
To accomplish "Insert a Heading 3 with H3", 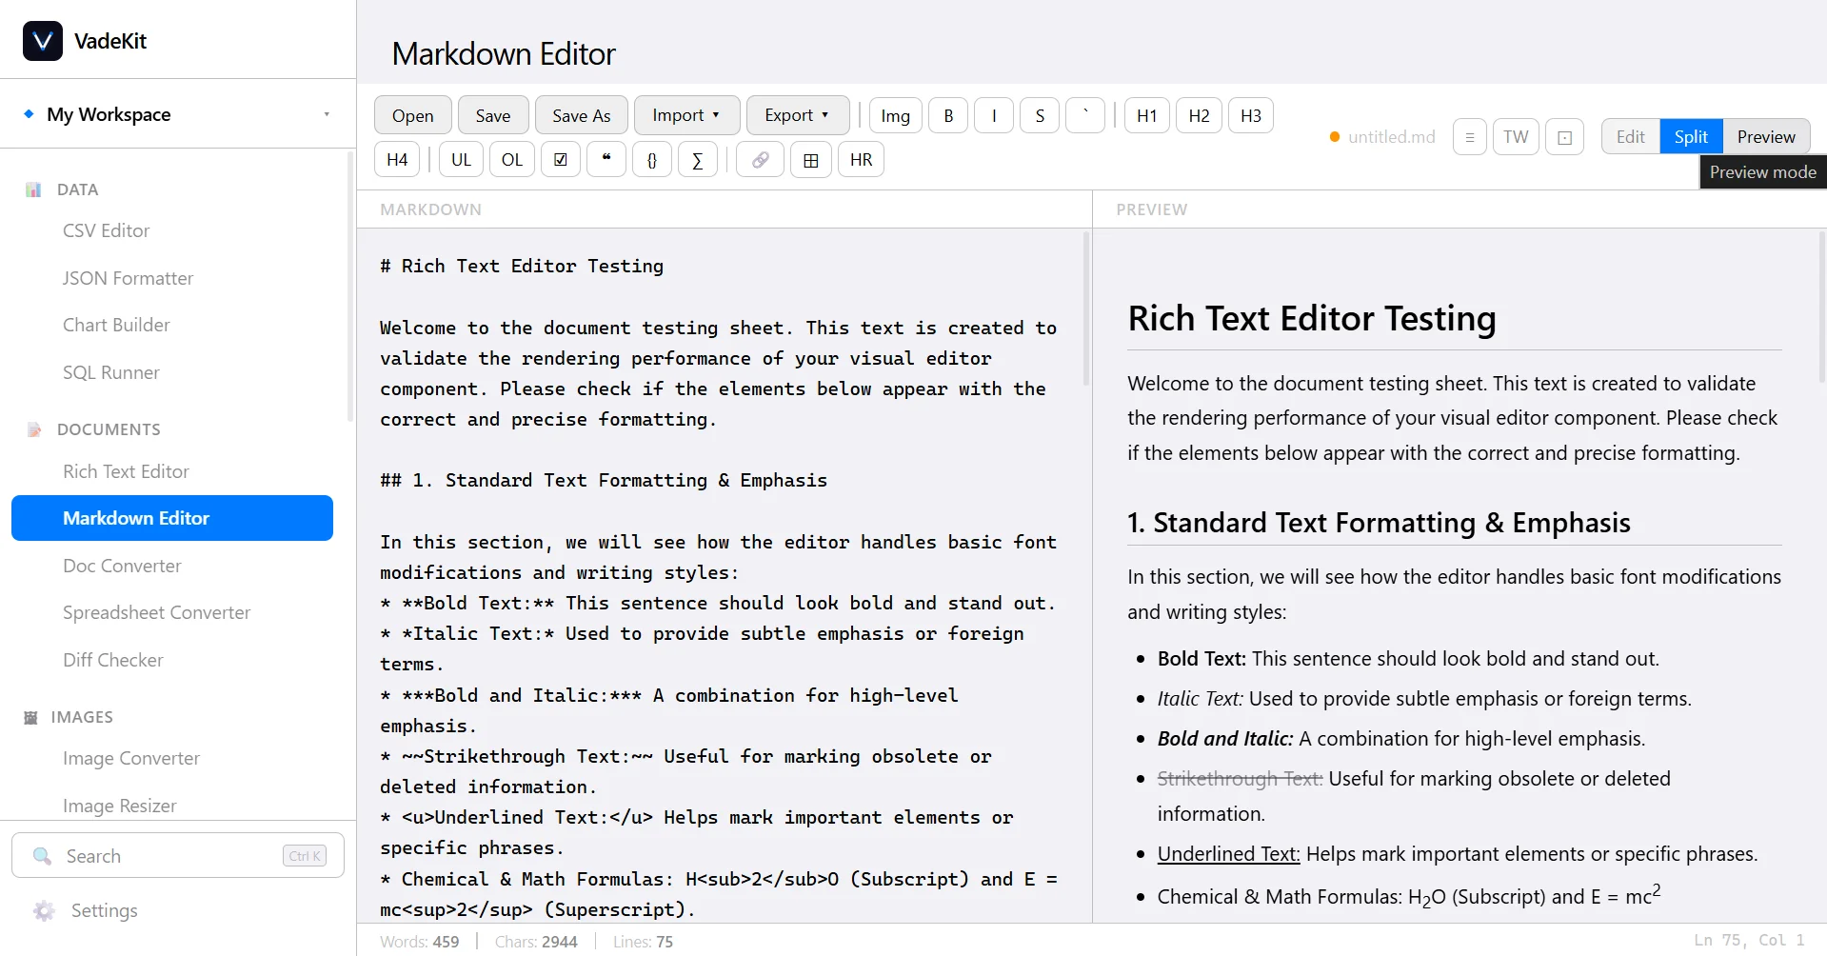I will coord(1251,115).
